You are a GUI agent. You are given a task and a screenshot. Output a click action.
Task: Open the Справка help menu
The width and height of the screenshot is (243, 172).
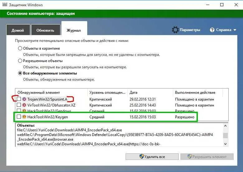click(x=223, y=30)
